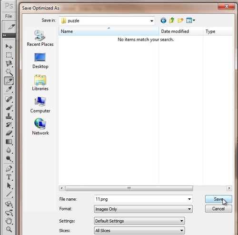Open the View menu dropdown

[190, 20]
